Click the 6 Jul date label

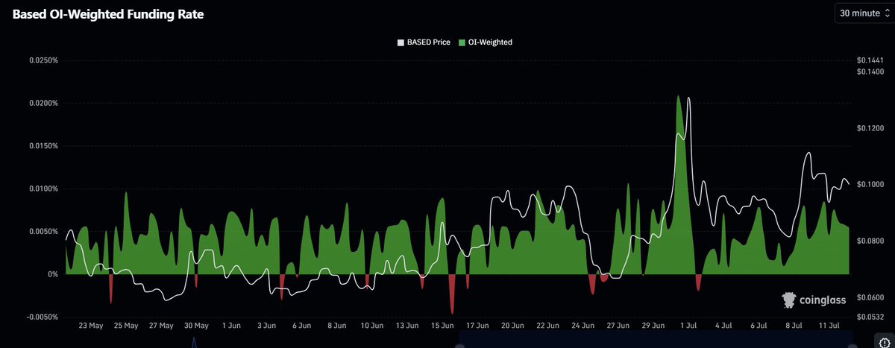tap(759, 326)
